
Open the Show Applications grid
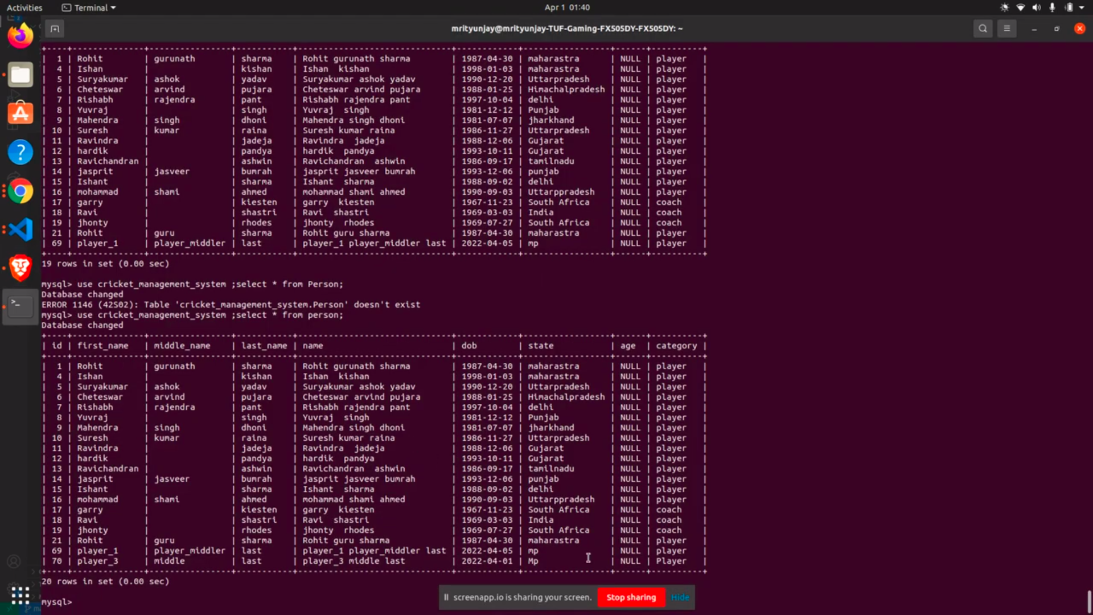[20, 596]
